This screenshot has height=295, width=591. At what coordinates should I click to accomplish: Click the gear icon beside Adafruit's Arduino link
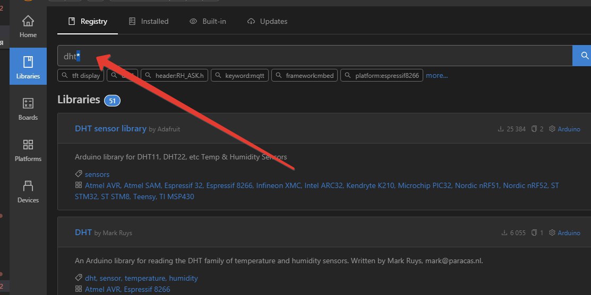[552, 129]
